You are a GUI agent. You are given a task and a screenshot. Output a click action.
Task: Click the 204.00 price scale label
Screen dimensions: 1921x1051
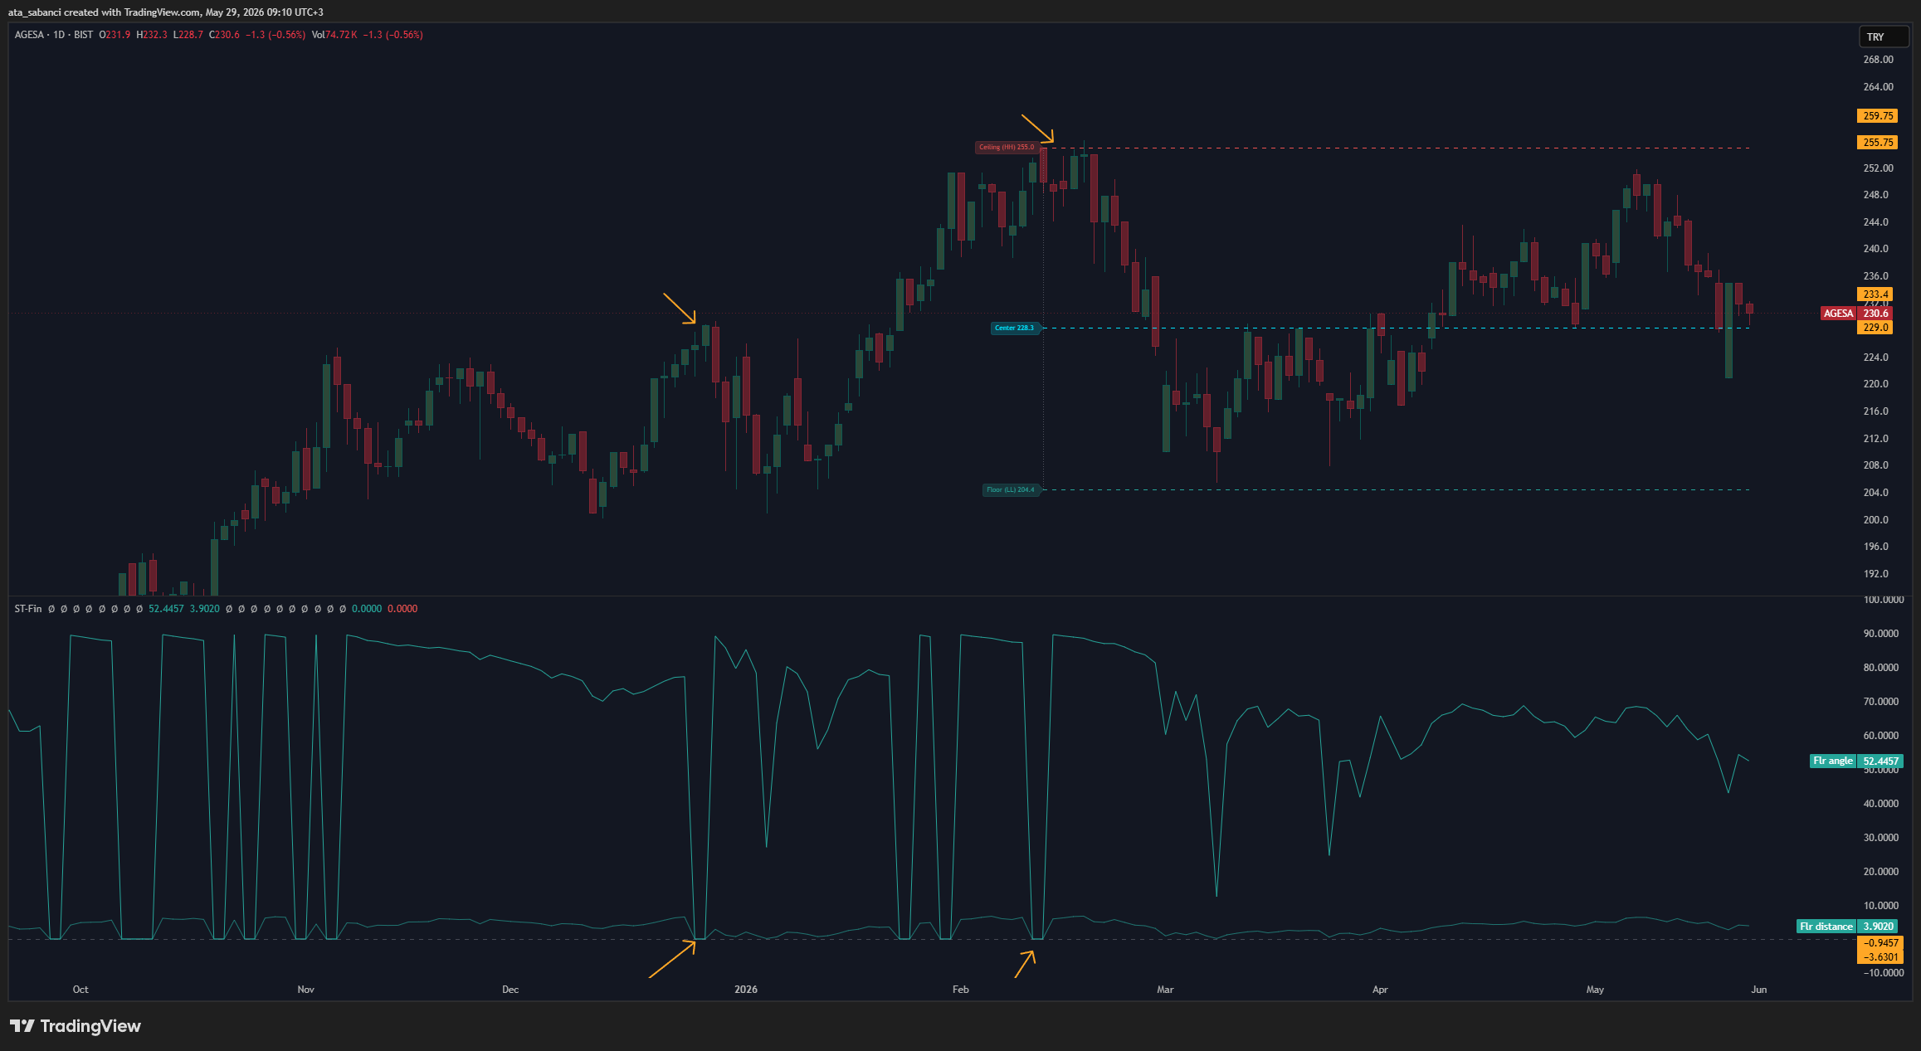click(1875, 493)
